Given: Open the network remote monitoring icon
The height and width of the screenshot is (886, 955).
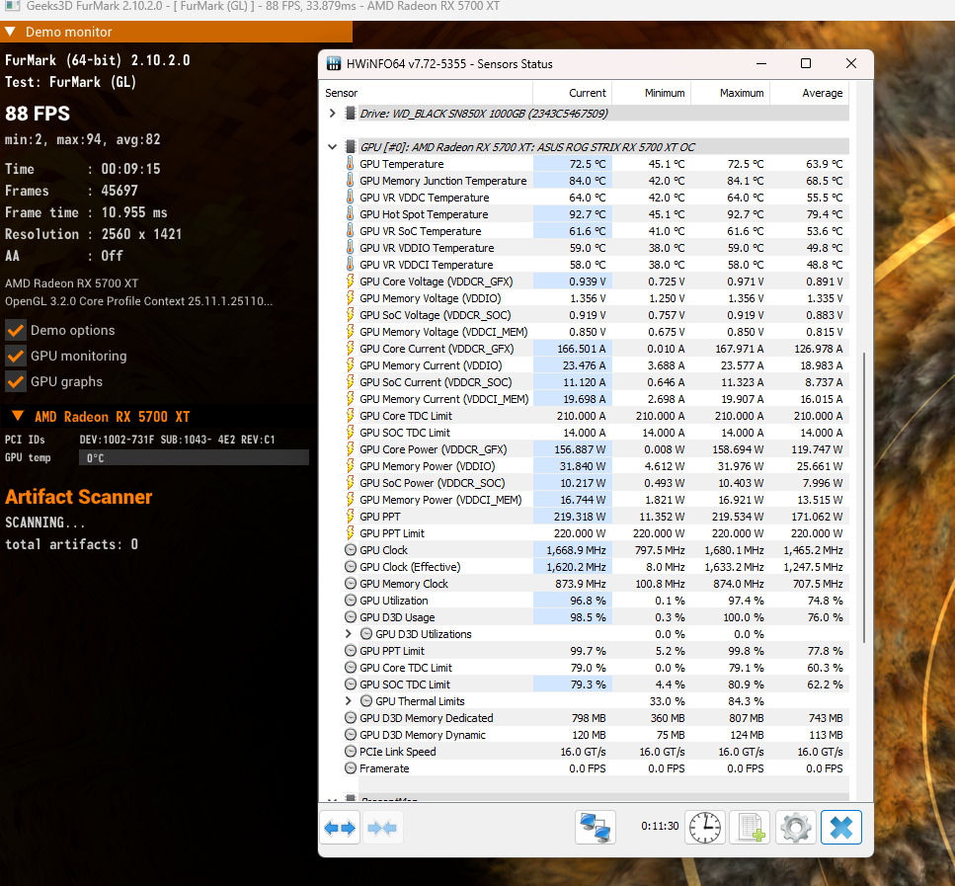Looking at the screenshot, I should click(596, 828).
